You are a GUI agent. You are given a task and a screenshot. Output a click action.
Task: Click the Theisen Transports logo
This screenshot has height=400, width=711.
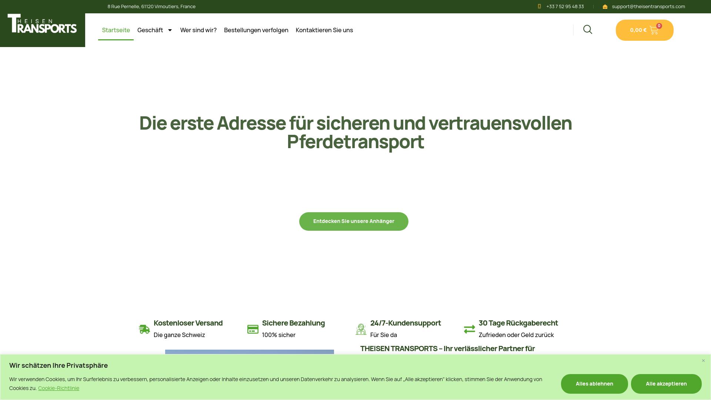(x=42, y=24)
